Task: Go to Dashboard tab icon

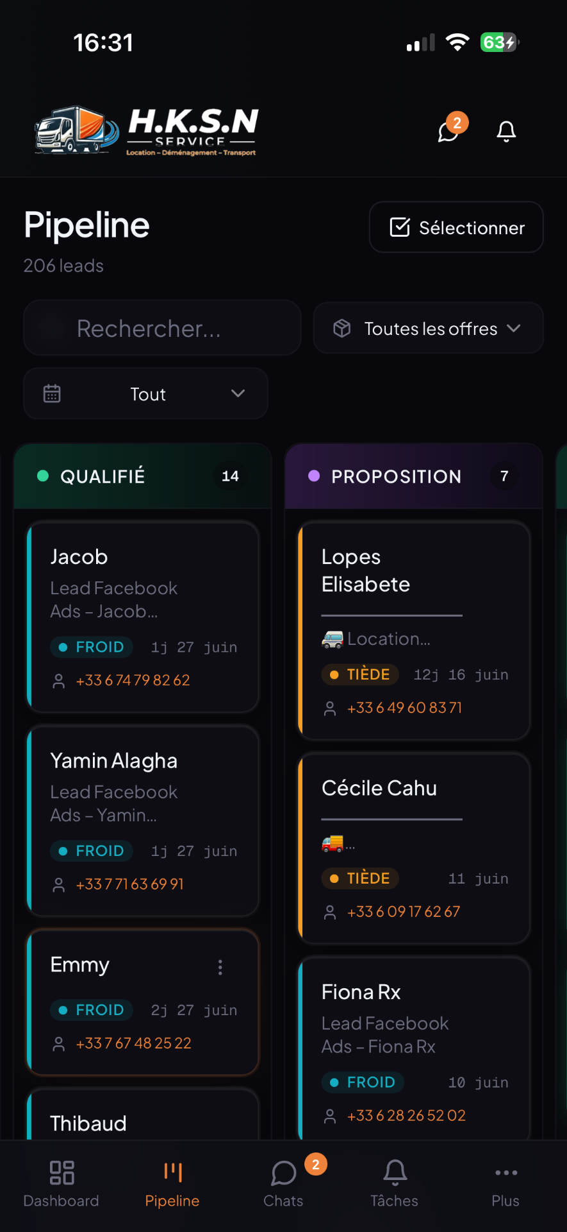Action: 62,1172
